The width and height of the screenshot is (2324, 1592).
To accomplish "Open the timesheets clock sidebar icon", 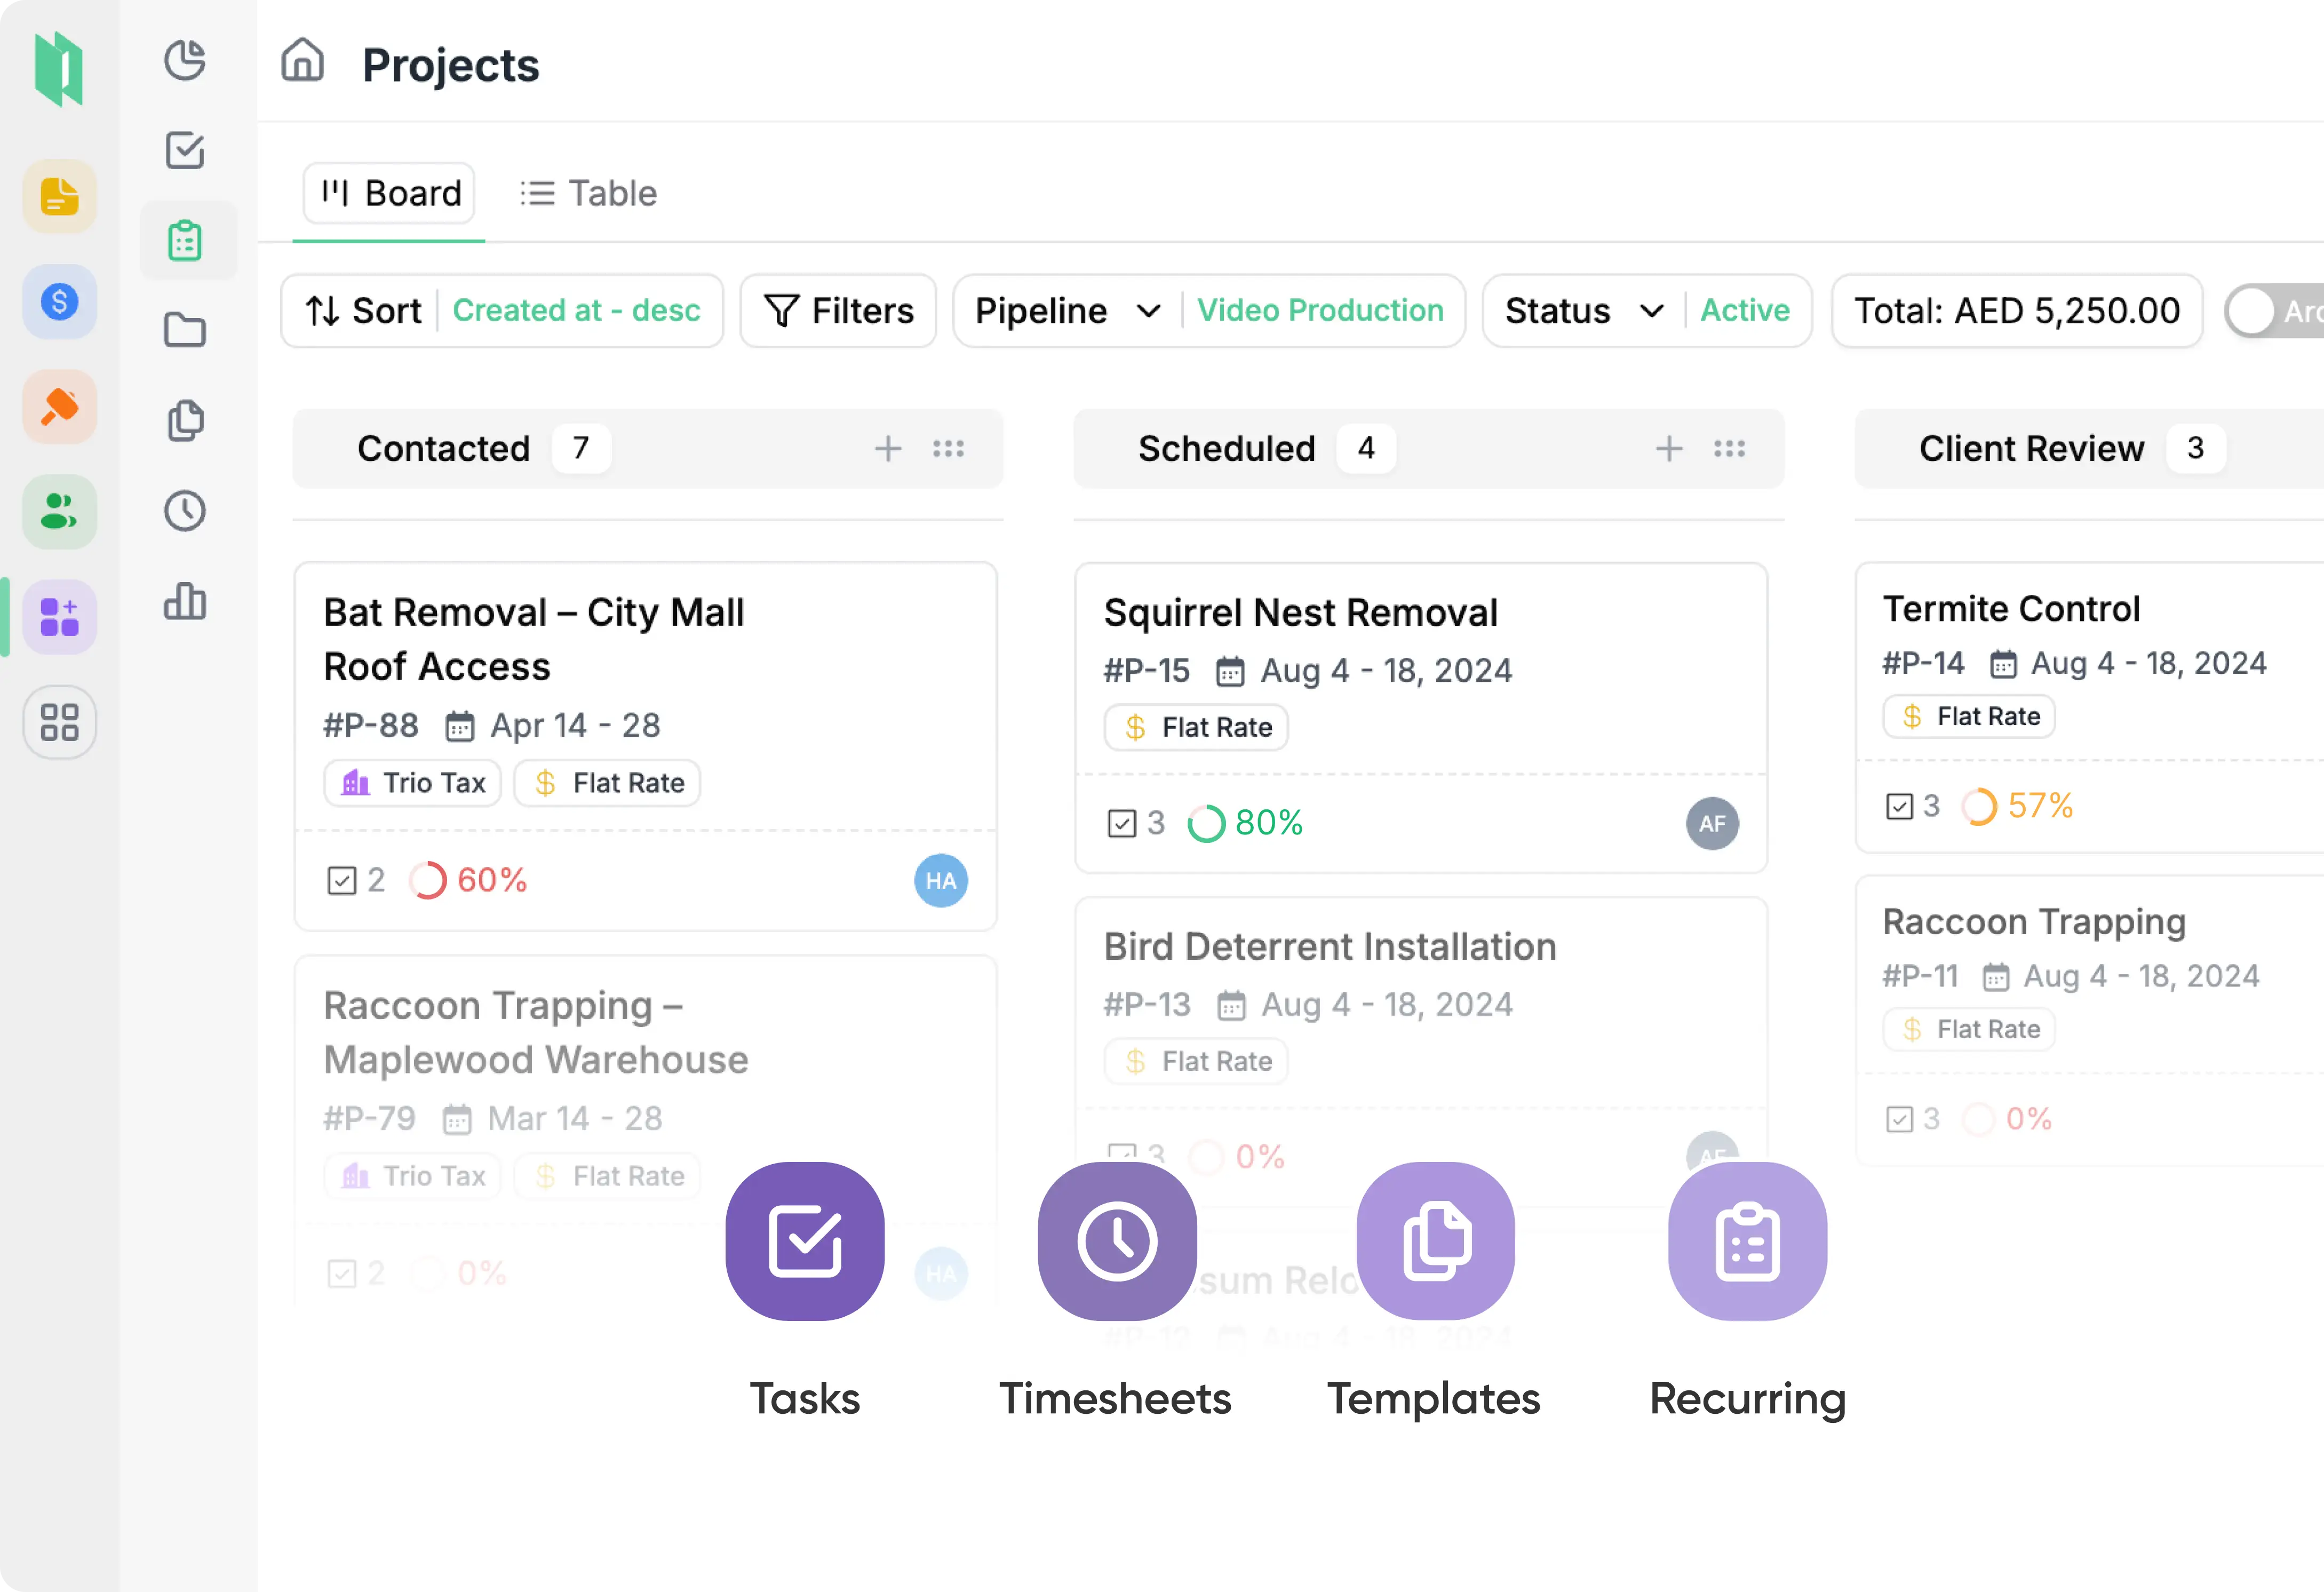I will tap(185, 511).
